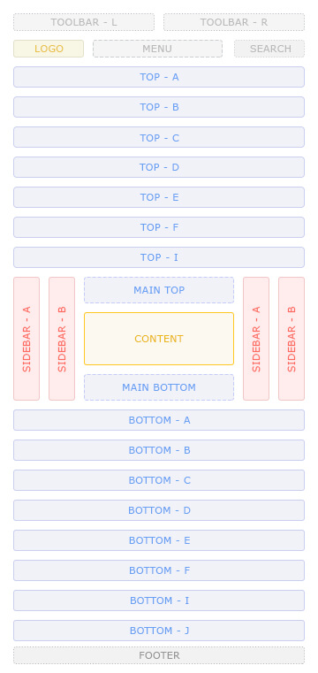The image size is (318, 673).
Task: Click the SEARCH box
Action: (269, 49)
